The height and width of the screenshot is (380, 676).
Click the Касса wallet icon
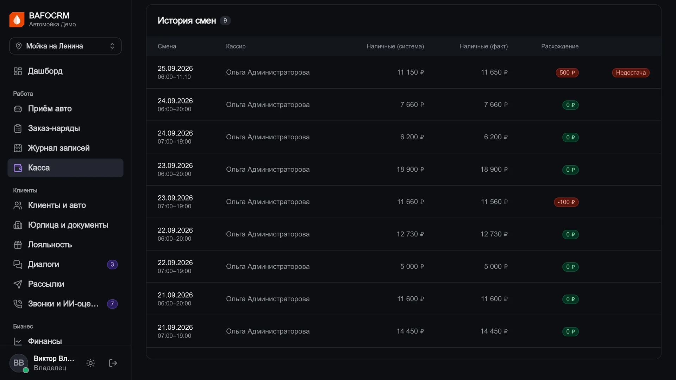[18, 168]
